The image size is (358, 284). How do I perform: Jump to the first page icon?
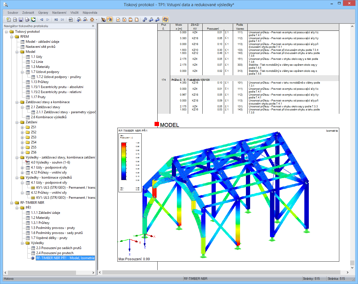[x=56, y=20]
